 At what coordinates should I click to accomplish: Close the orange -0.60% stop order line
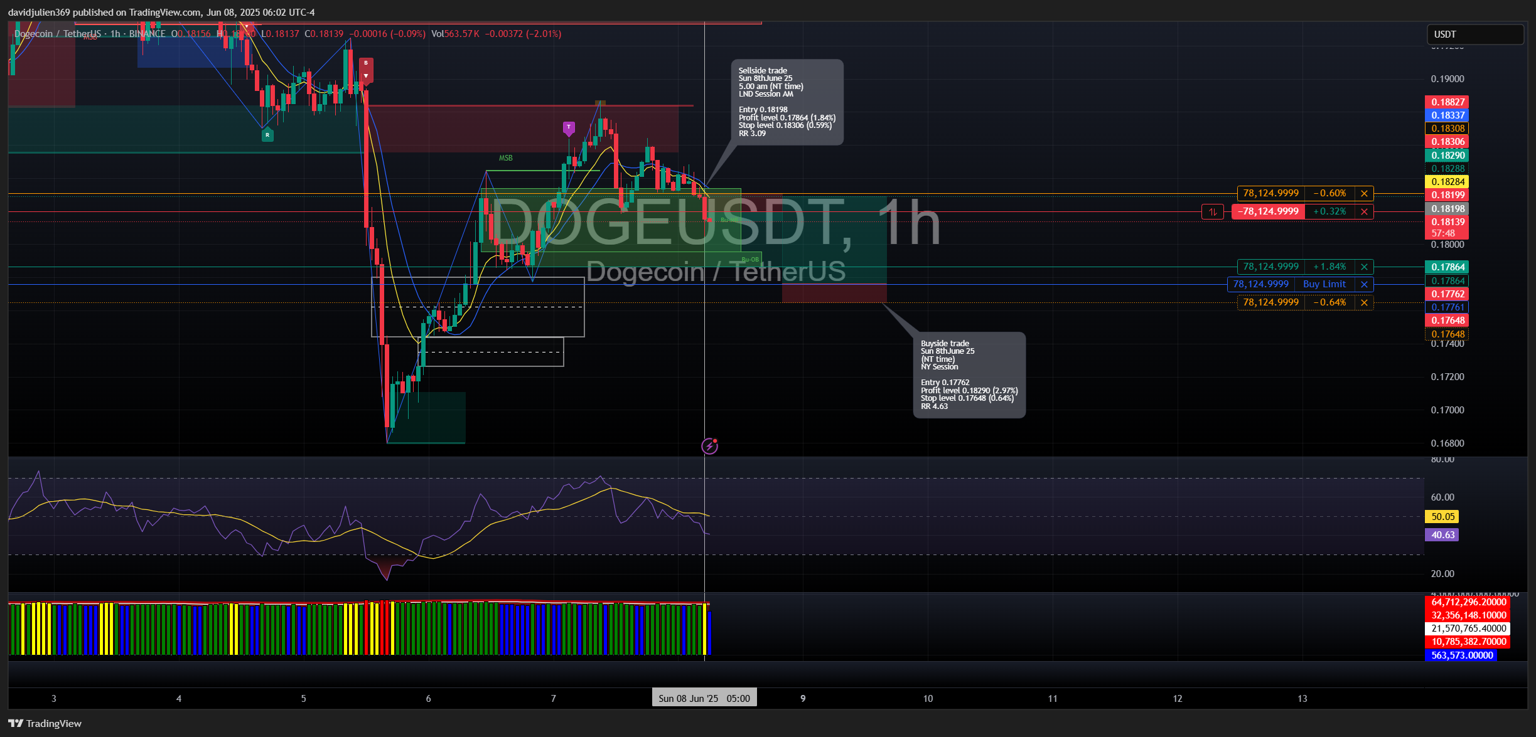coord(1364,194)
